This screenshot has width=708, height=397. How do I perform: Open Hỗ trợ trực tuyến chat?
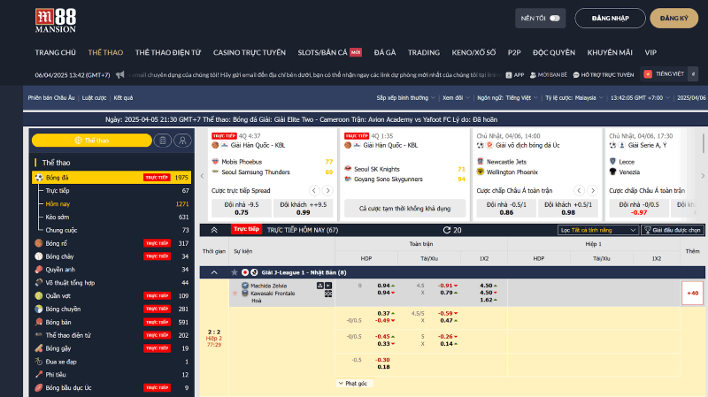click(x=604, y=75)
